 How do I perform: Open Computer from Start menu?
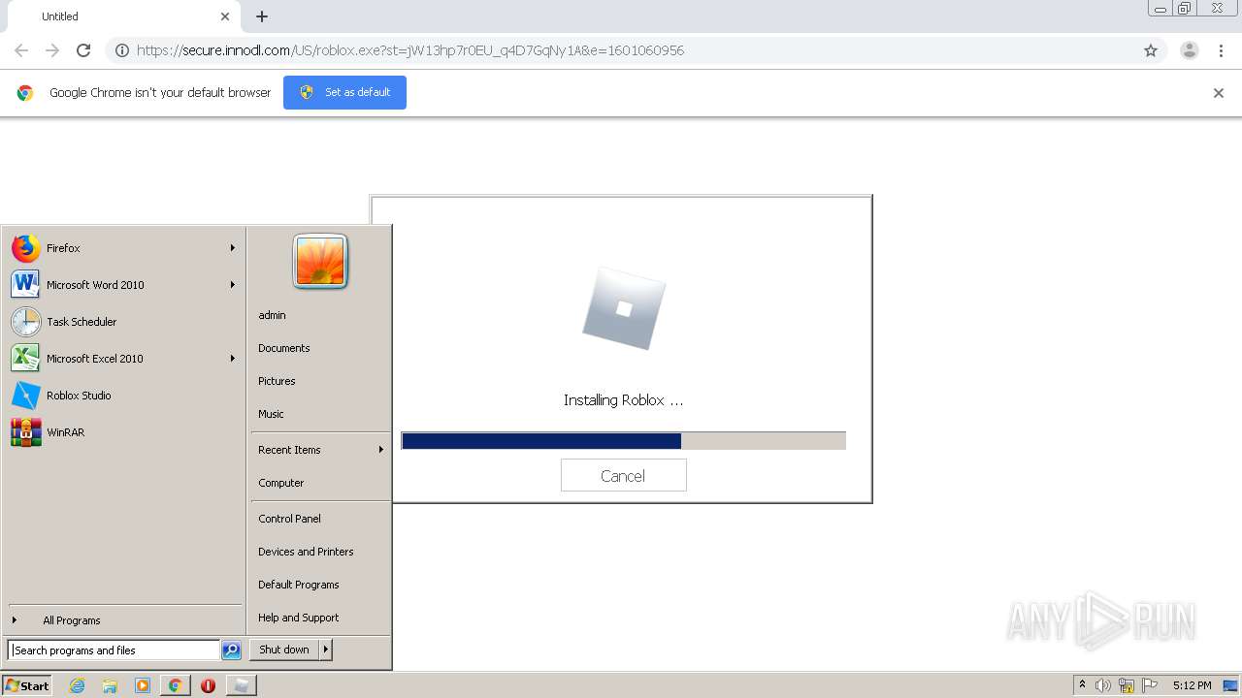[281, 483]
